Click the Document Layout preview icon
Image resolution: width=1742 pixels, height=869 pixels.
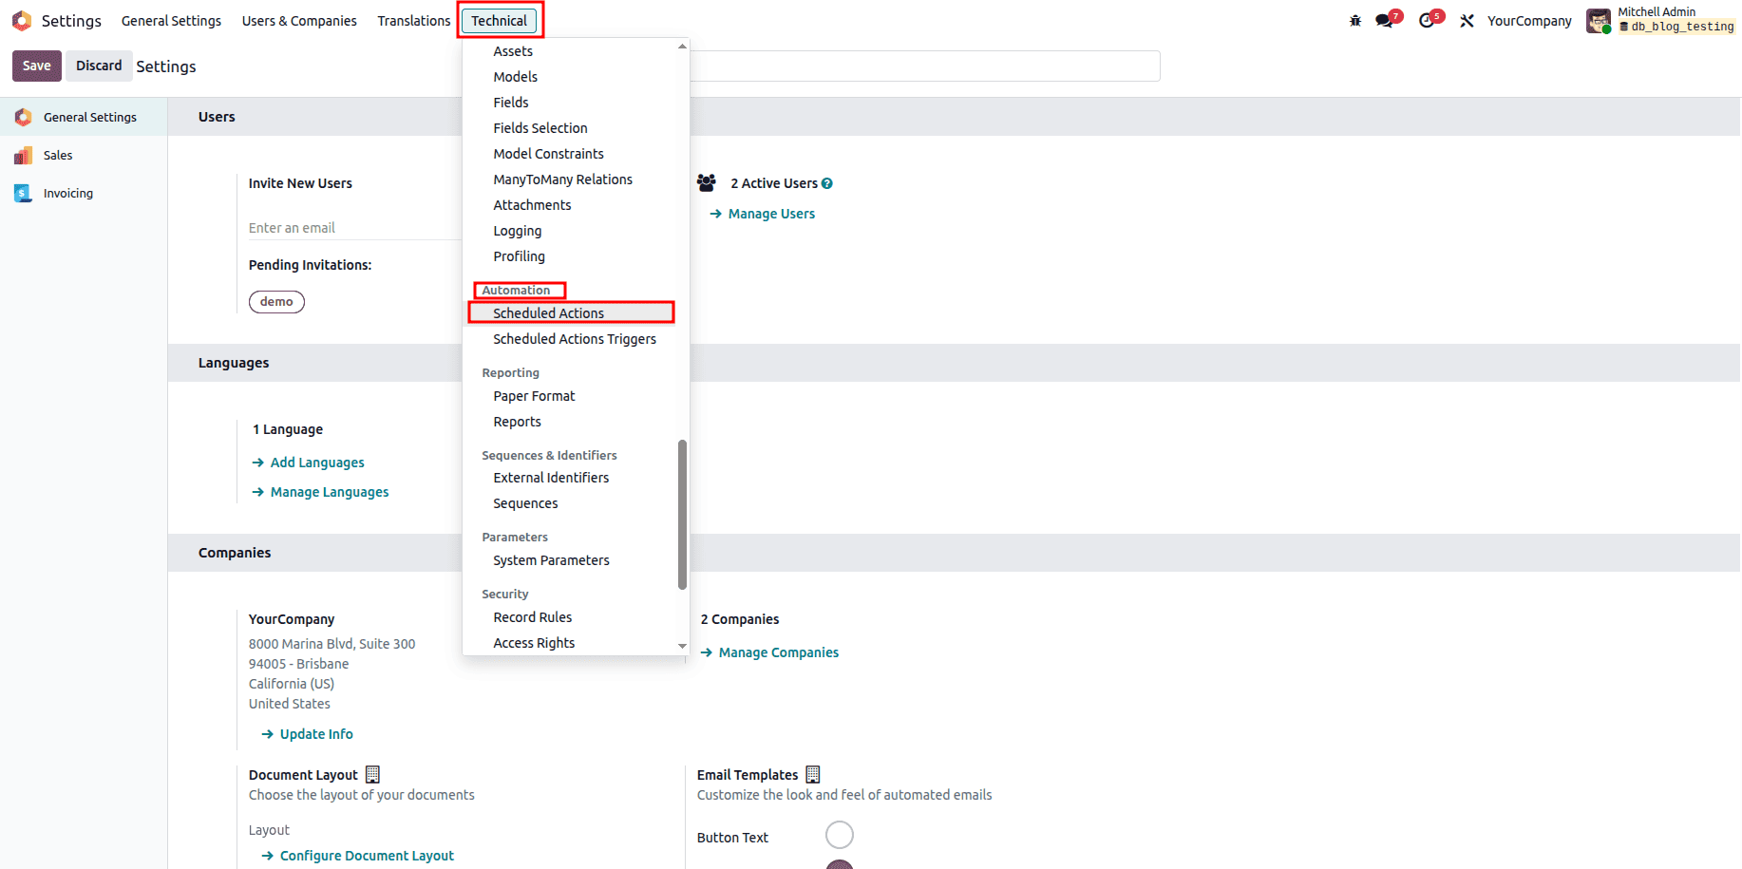(371, 774)
